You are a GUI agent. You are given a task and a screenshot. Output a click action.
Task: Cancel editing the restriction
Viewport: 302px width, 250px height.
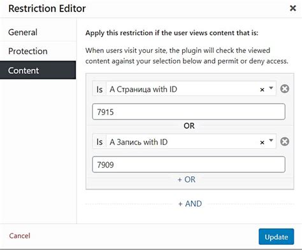pyautogui.click(x=20, y=236)
